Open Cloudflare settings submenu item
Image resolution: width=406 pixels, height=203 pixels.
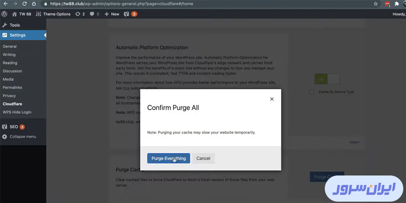[13, 104]
